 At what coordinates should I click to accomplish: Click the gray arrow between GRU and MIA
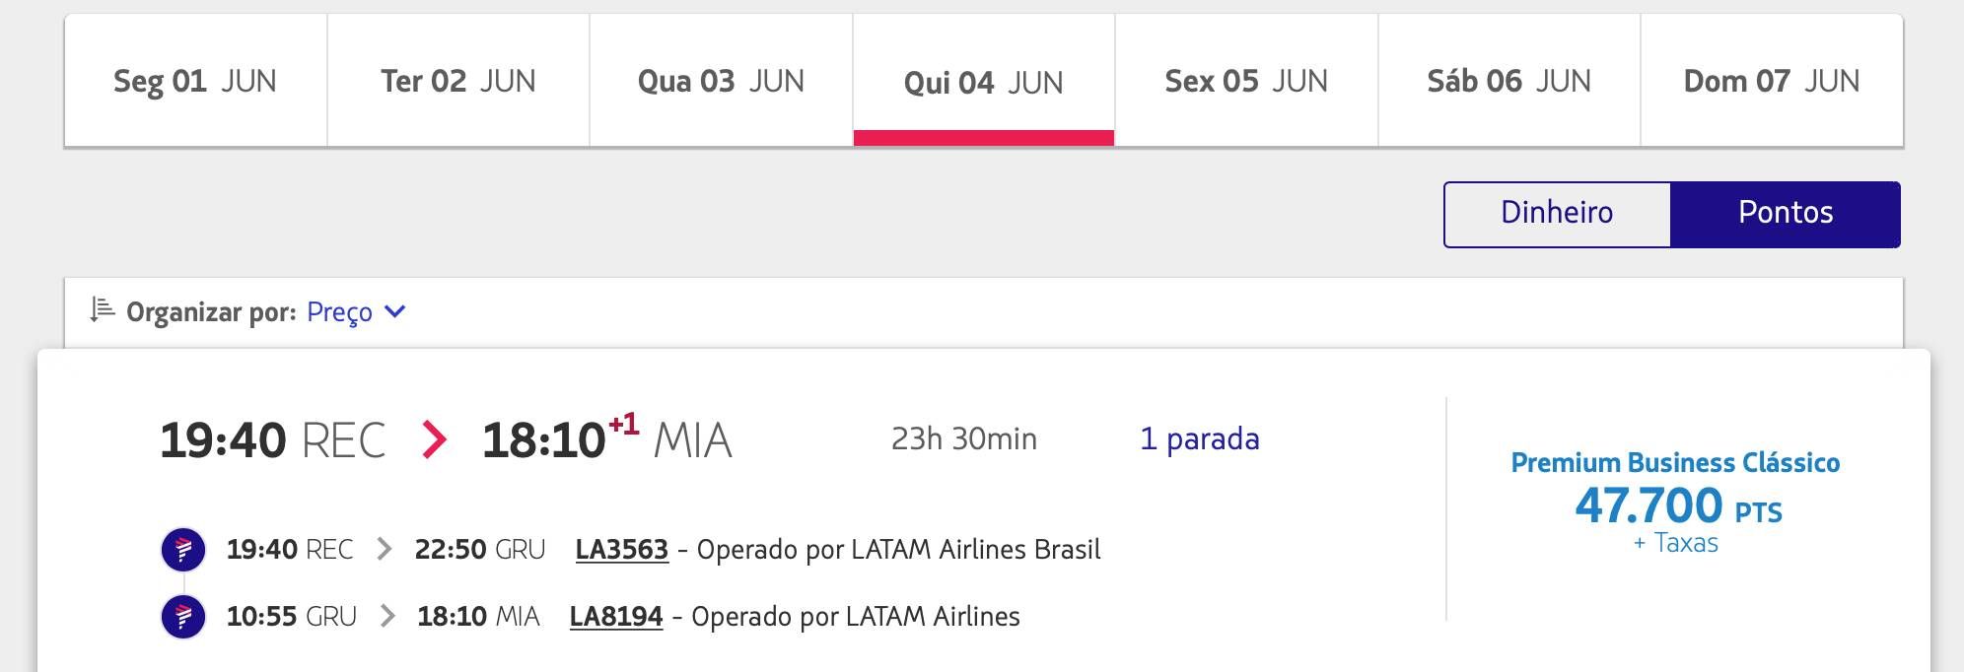387,617
